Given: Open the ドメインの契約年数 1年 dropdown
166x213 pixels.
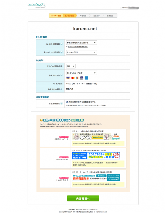Looking at the screenshot, I should click(x=71, y=66).
